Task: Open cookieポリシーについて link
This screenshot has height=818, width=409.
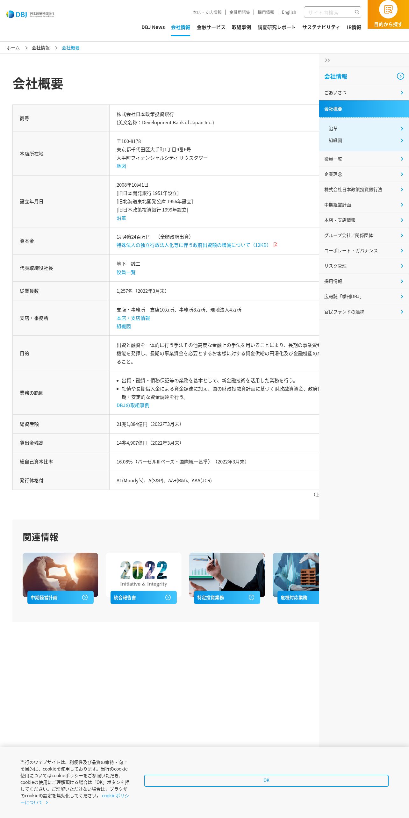Action: 75,799
